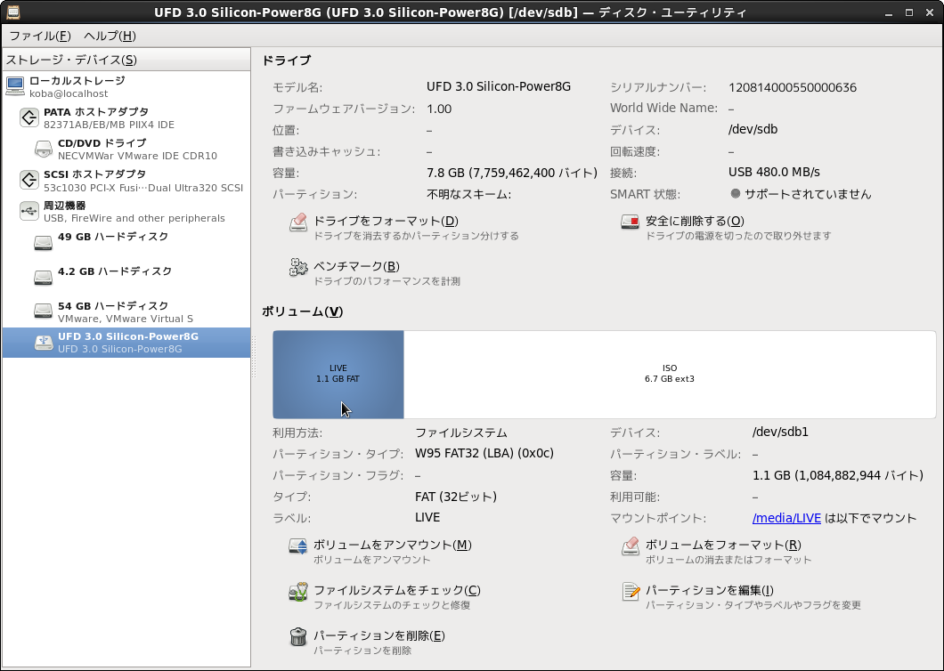Click the Edit Partition pencil icon
Image resolution: width=944 pixels, height=671 pixels.
pyautogui.click(x=631, y=593)
